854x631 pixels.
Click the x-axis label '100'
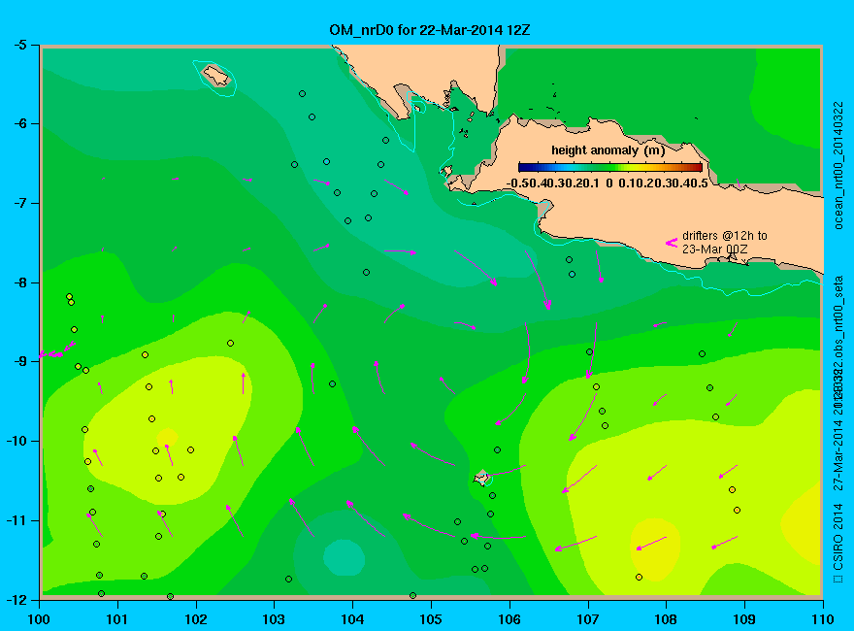[x=39, y=619]
